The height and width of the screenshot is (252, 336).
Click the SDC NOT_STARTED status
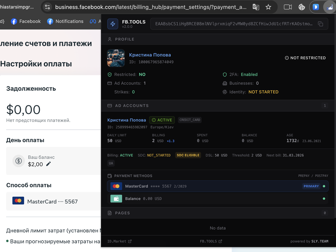point(159,155)
